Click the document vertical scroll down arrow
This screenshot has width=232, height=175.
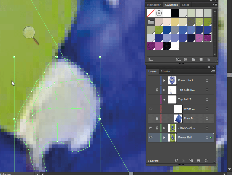click(229, 169)
